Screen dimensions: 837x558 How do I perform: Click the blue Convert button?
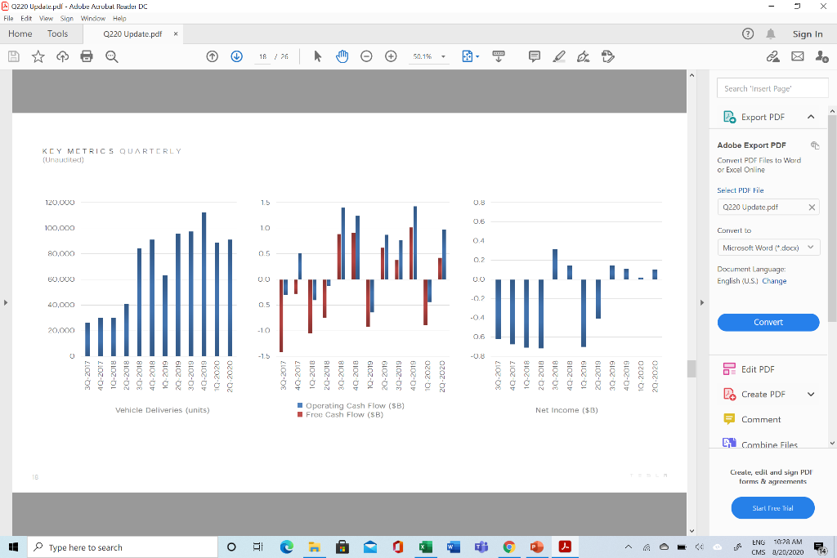[768, 322]
